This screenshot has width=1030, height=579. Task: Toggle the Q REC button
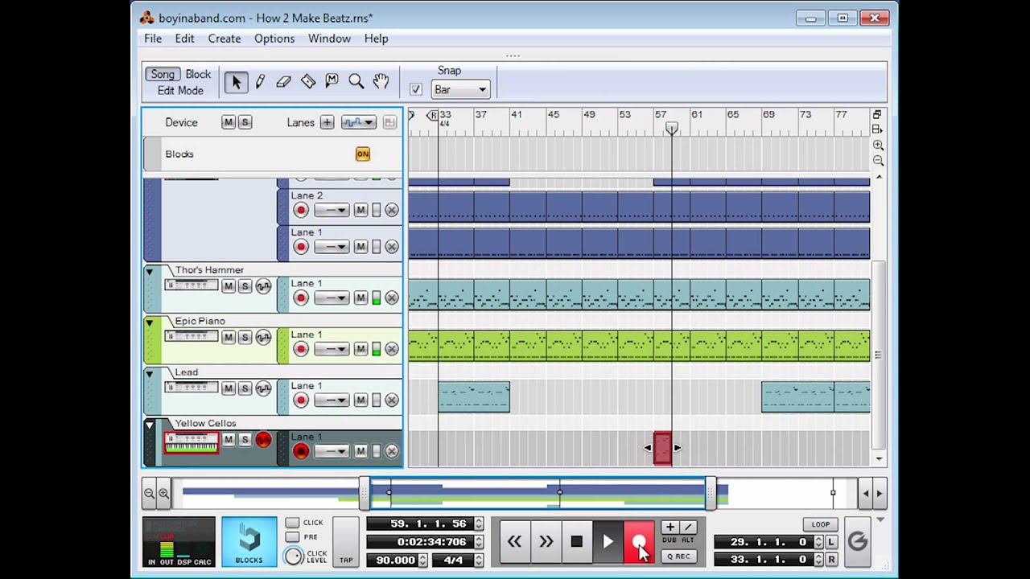click(x=678, y=556)
